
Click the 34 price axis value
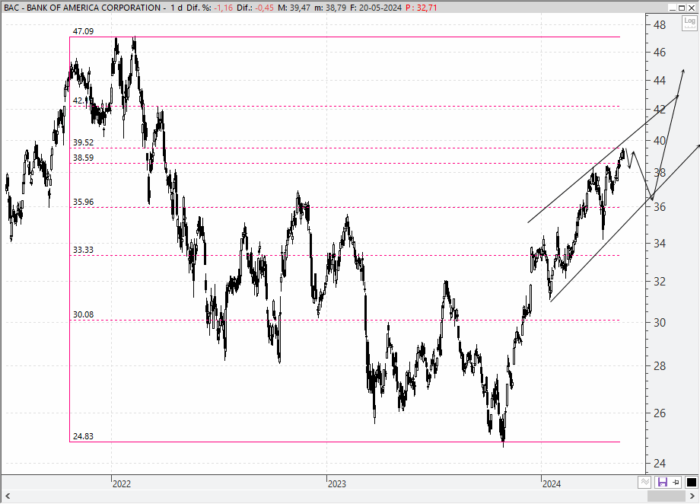[660, 244]
